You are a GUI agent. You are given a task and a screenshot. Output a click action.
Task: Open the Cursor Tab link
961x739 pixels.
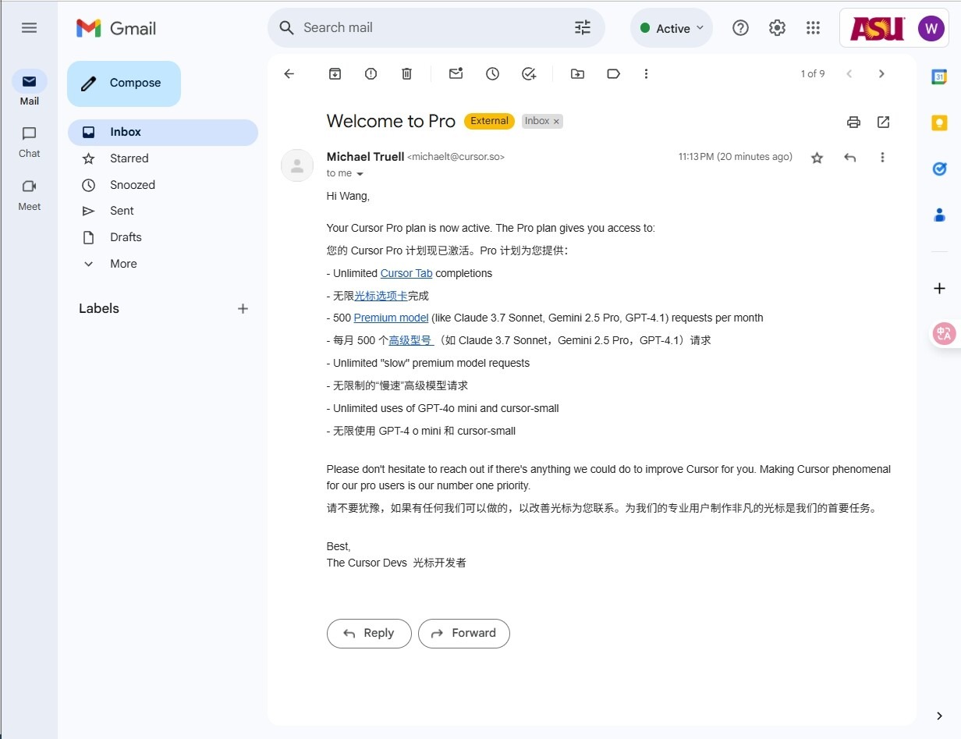(406, 273)
